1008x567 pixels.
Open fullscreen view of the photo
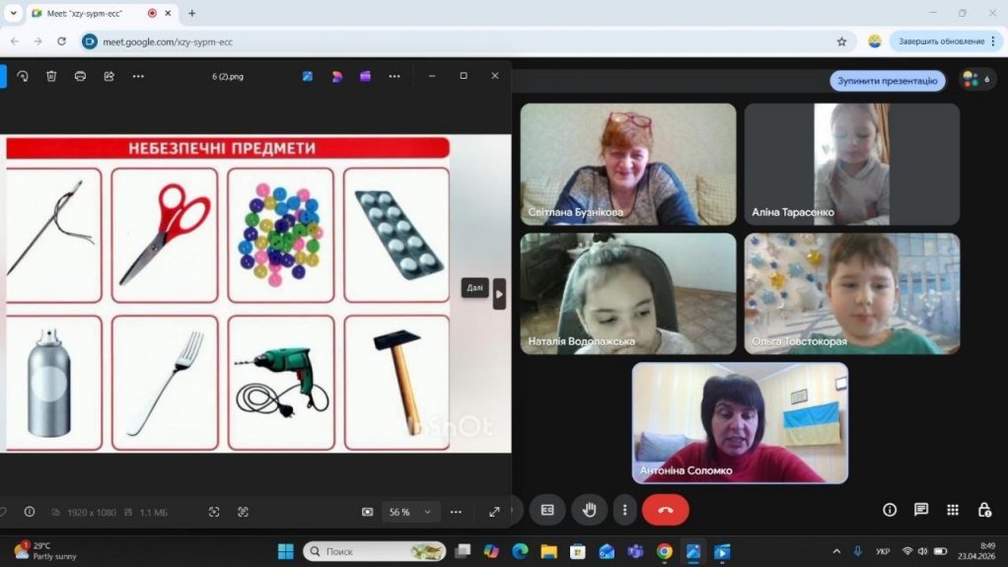pyautogui.click(x=494, y=512)
